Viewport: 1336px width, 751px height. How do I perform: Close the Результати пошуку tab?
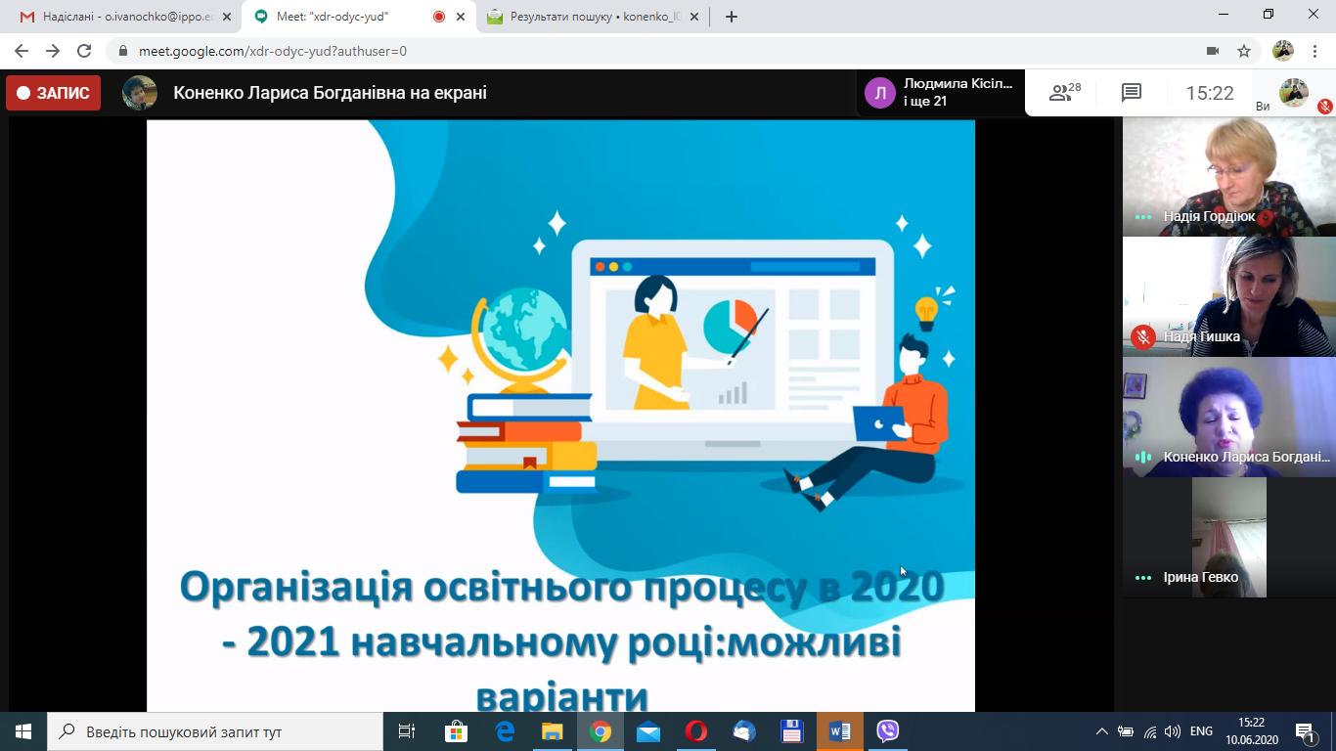coord(693,17)
